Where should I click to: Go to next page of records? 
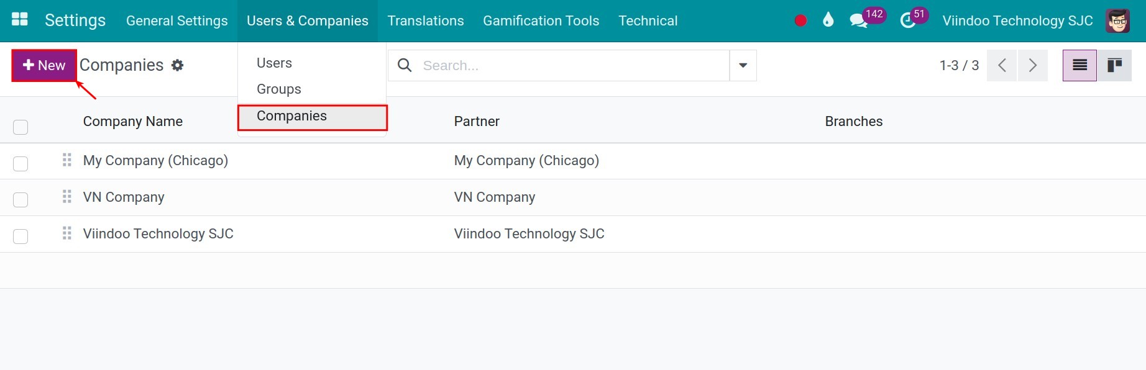tap(1033, 65)
